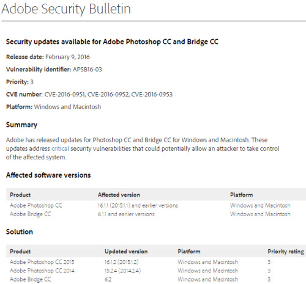Image resolution: width=306 pixels, height=284 pixels.
Task: Open the "critical" severity link
Action: click(x=60, y=148)
